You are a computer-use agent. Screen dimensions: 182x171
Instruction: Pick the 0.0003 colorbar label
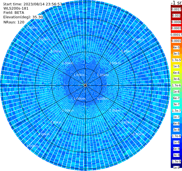[x=176, y=28]
